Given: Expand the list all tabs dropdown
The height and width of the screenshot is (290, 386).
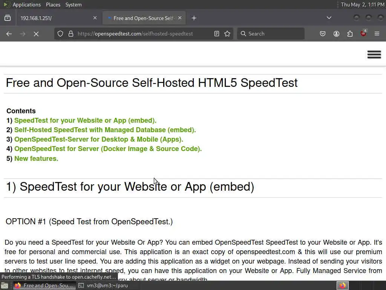Looking at the screenshot, I should [329, 18].
